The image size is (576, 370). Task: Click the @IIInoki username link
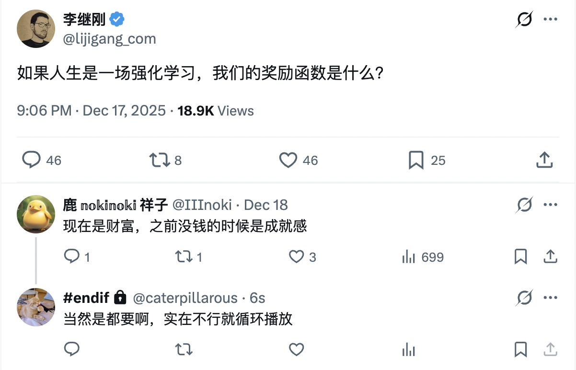202,205
